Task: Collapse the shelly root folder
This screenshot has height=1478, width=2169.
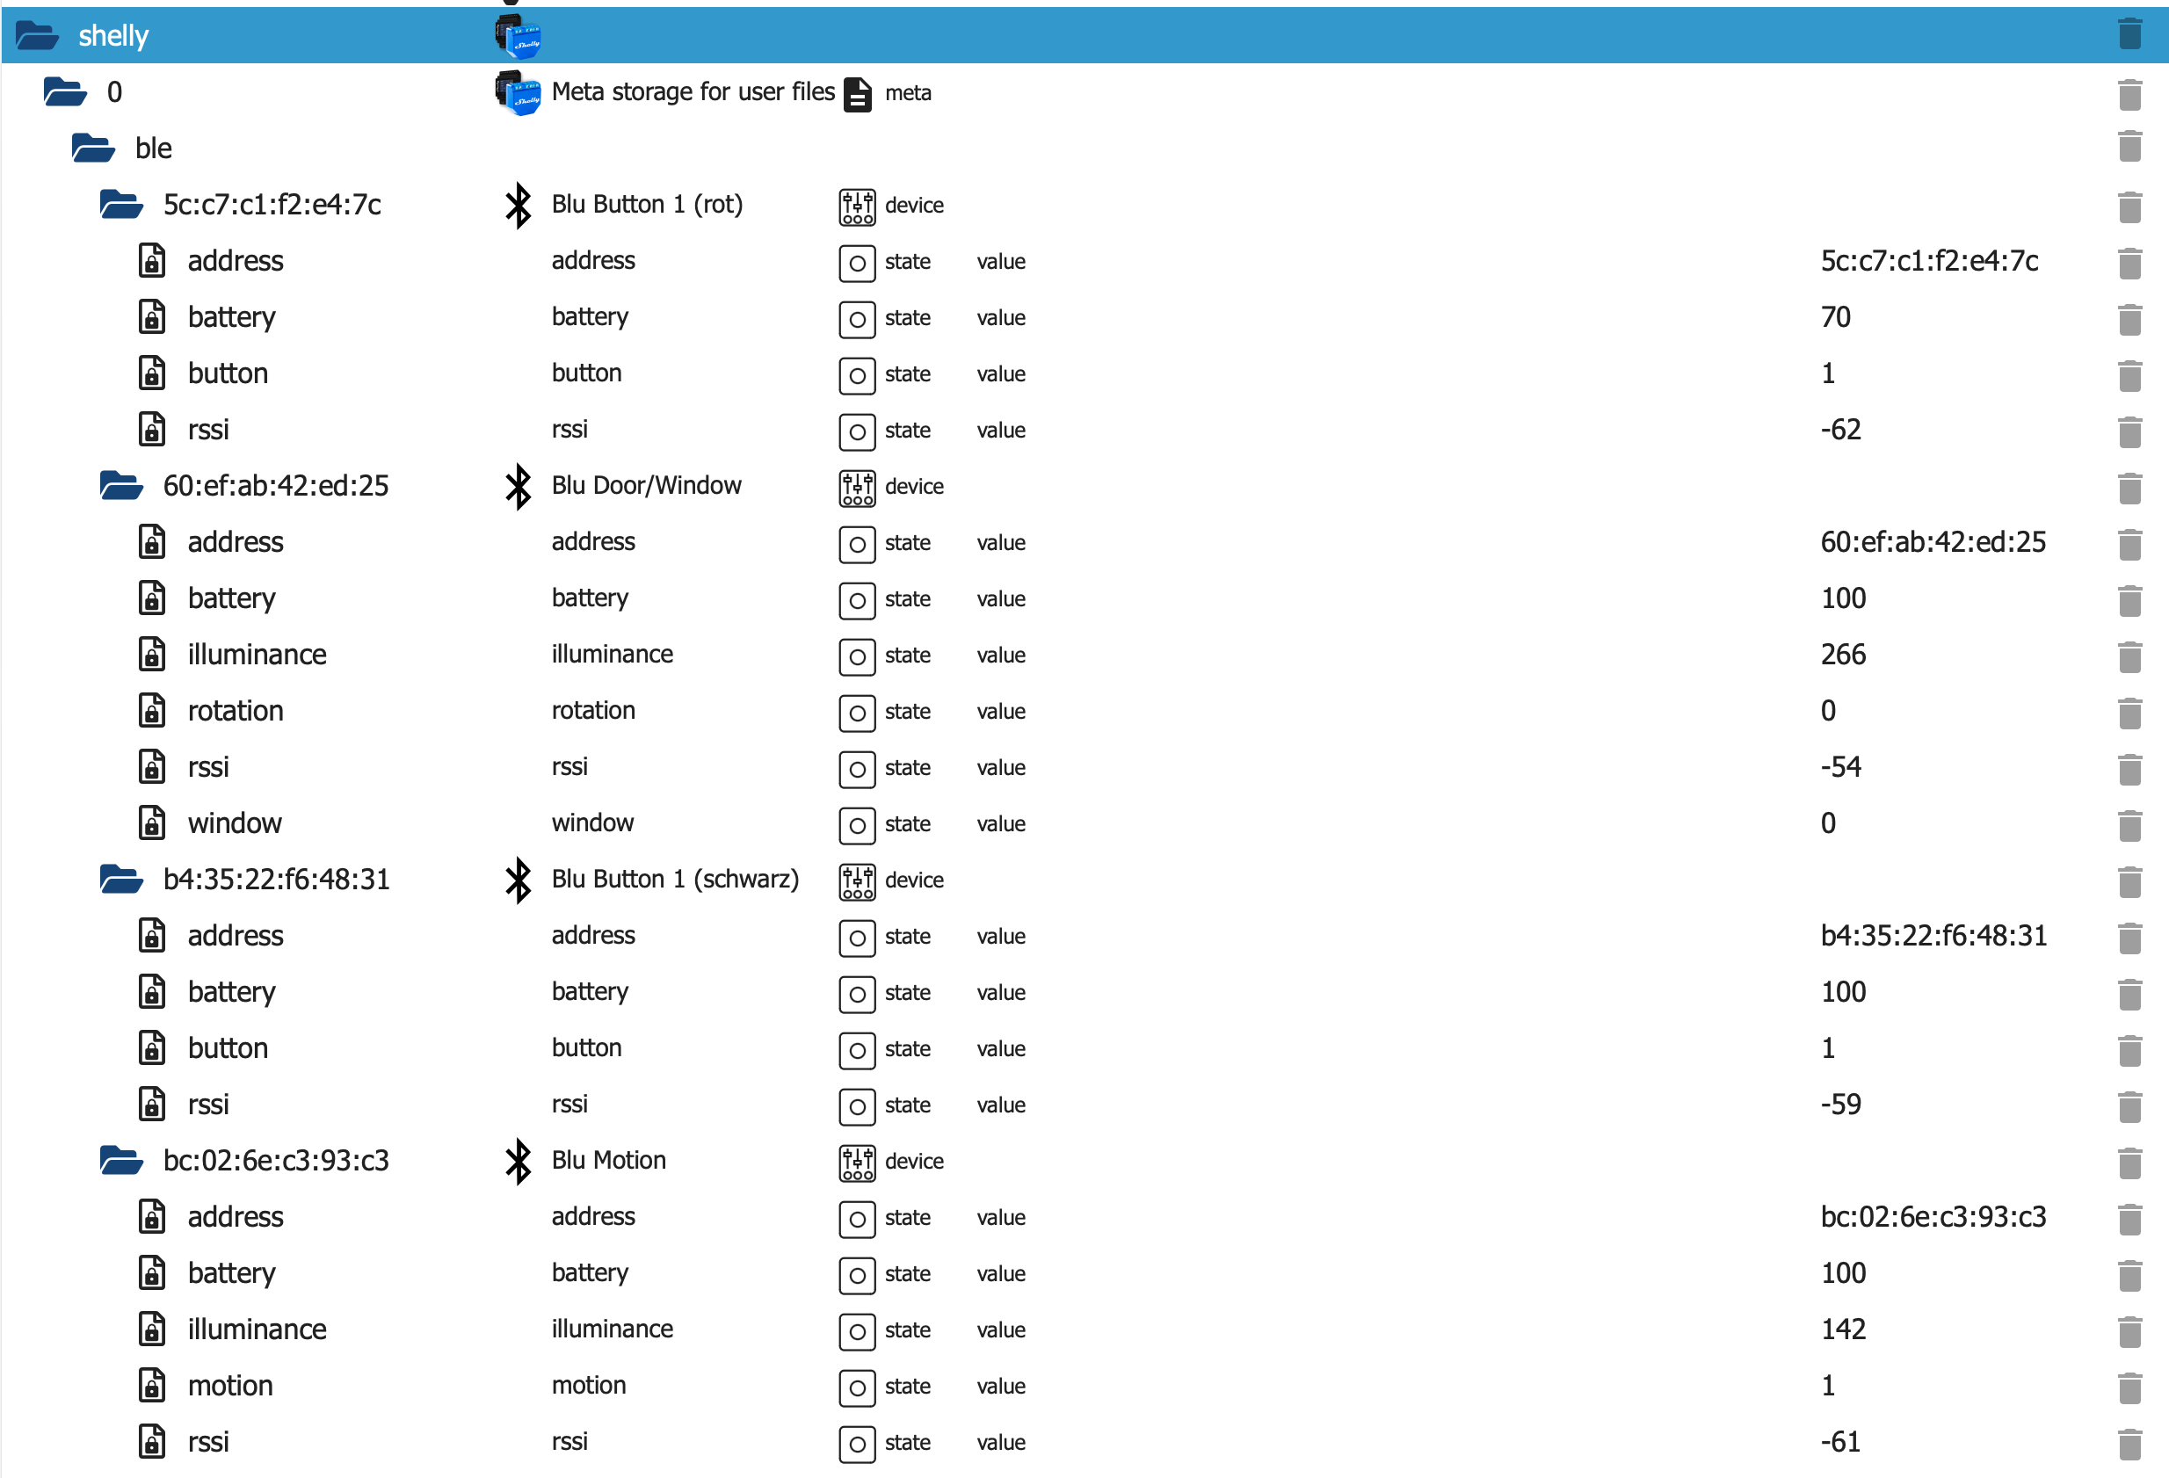Action: (37, 35)
